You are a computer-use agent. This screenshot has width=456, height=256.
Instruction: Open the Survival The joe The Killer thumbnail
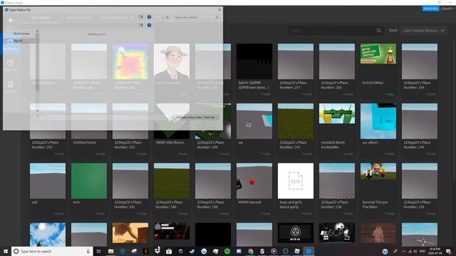378,171
